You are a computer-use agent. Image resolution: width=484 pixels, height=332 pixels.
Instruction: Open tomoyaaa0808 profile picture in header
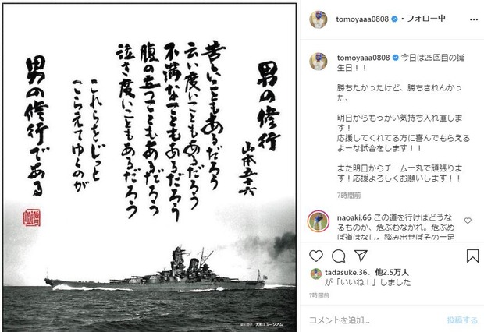click(319, 19)
